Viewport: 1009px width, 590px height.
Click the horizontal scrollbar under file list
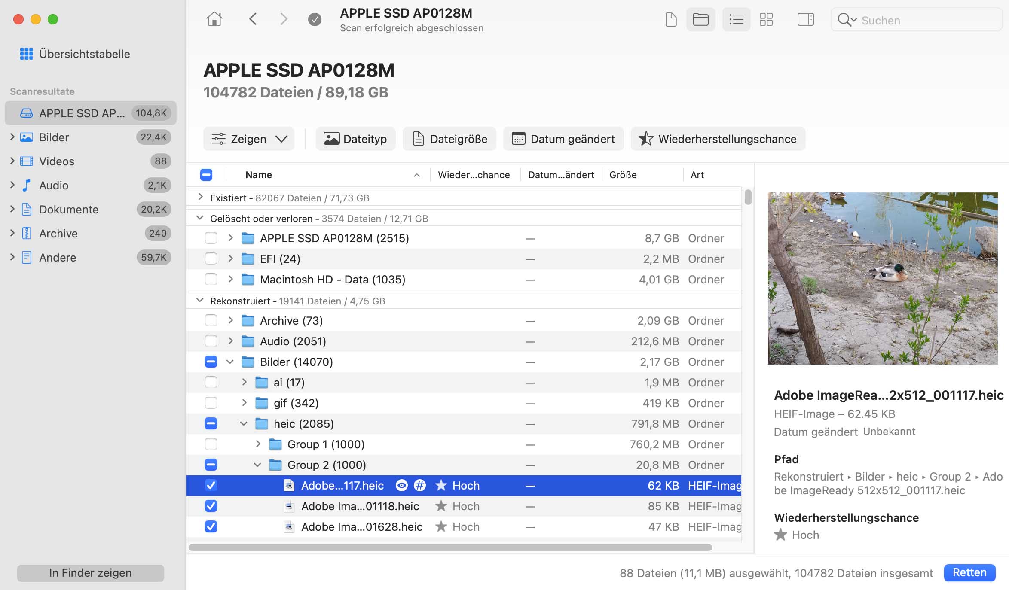450,547
